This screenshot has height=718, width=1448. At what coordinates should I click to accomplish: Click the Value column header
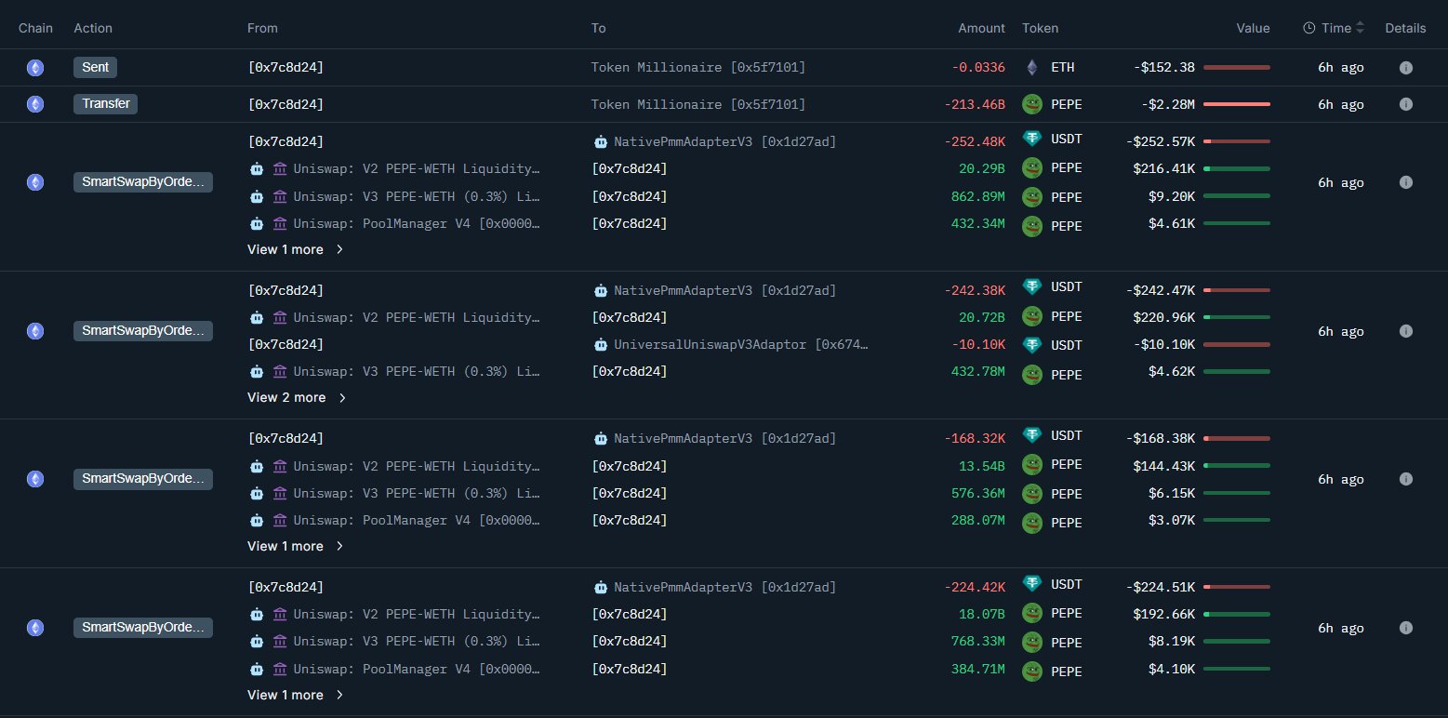point(1252,28)
